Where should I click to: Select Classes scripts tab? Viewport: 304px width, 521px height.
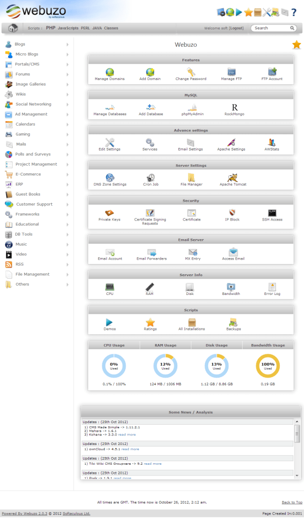click(111, 28)
